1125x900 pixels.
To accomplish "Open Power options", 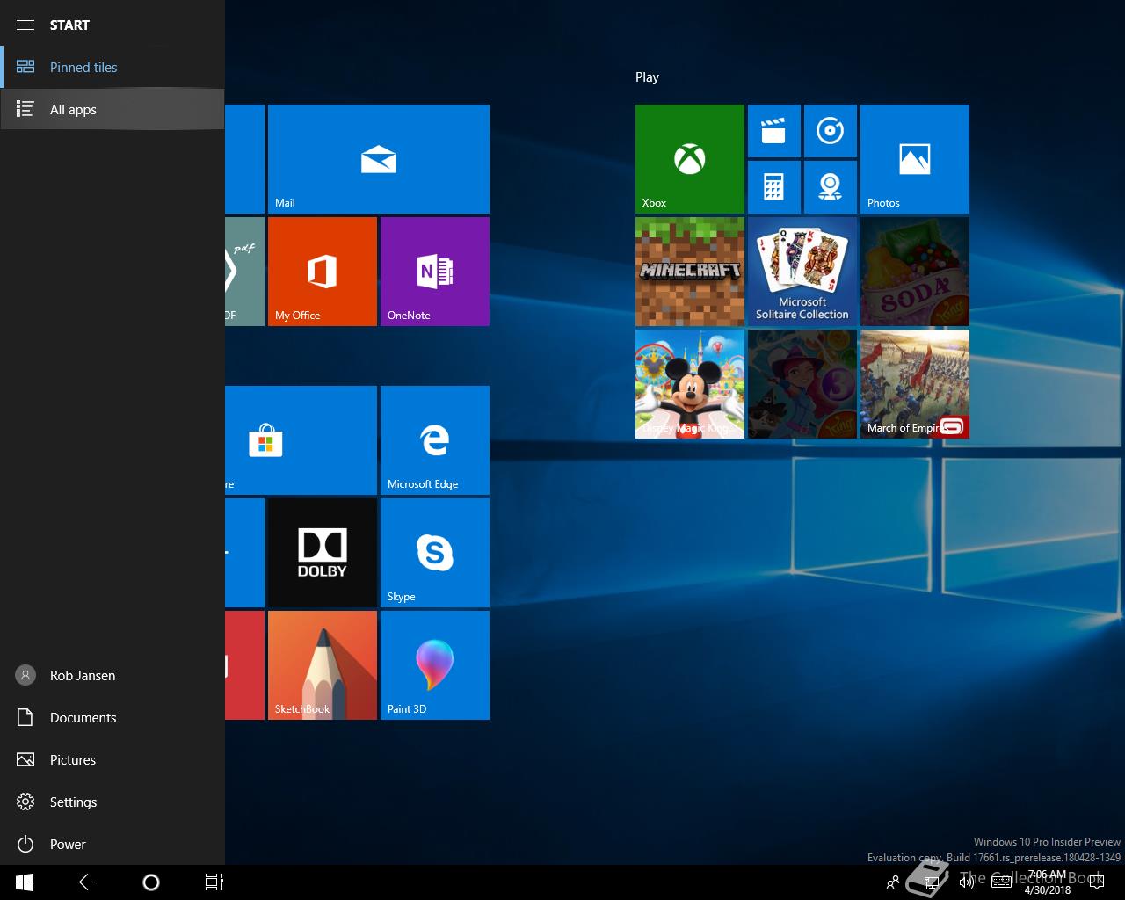I will pos(112,844).
